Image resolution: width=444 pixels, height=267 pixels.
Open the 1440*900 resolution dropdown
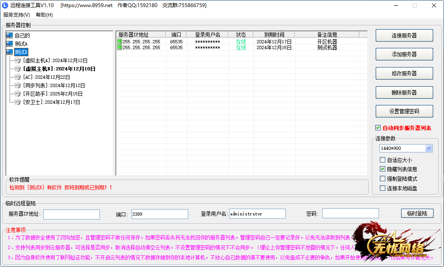tap(429, 148)
